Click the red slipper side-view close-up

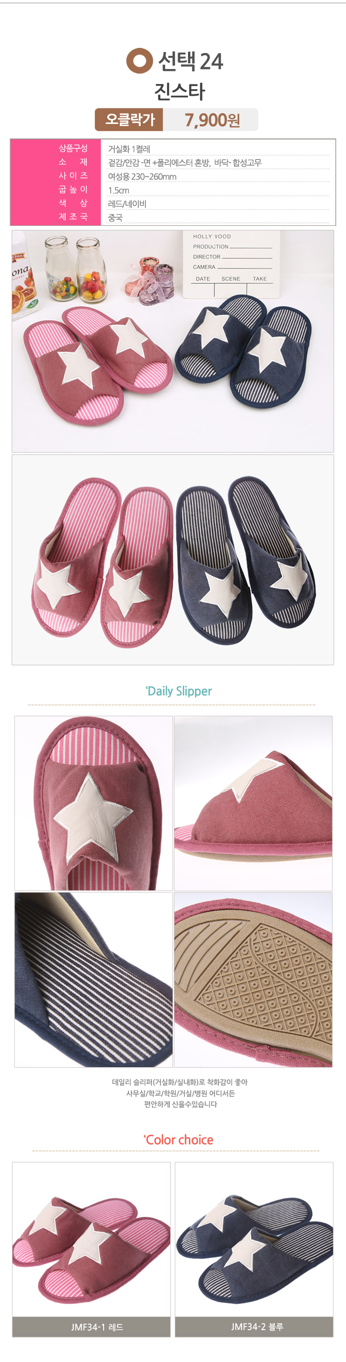253,803
